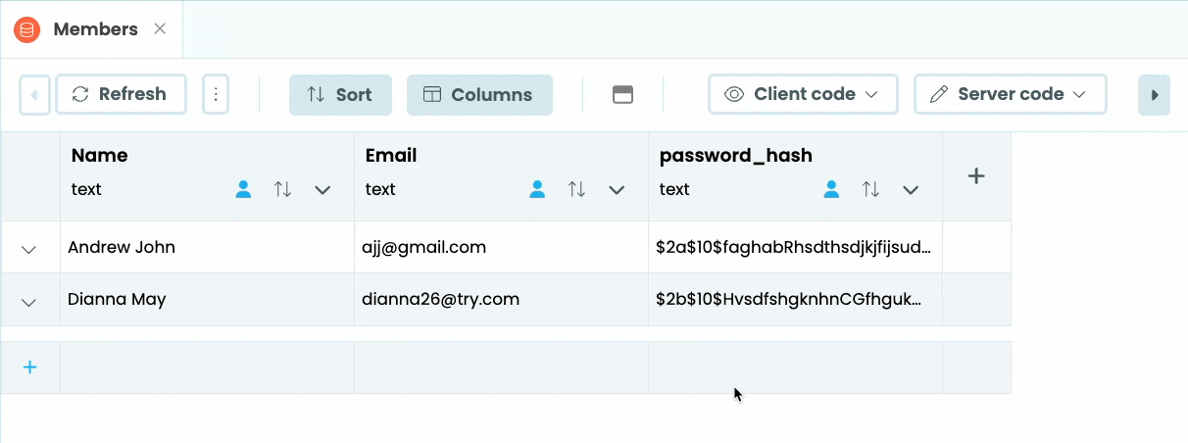Add a new row with plus icon
Viewport: 1188px width, 443px height.
pos(29,368)
